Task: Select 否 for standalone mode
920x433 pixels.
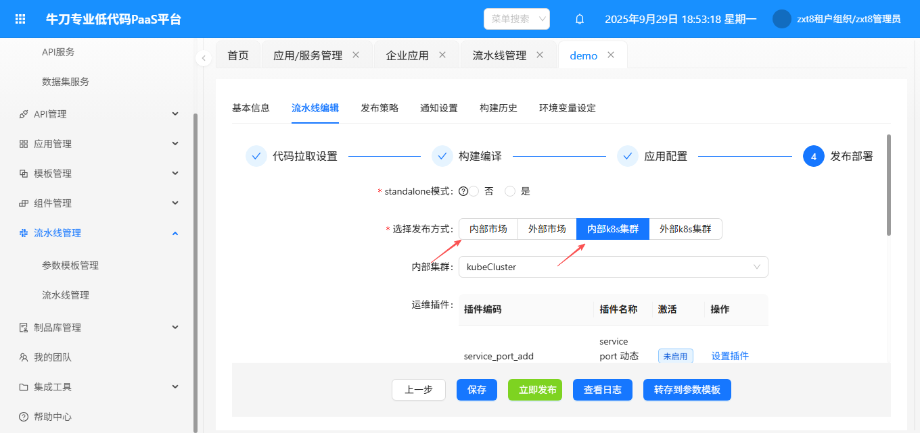Action: click(x=474, y=191)
